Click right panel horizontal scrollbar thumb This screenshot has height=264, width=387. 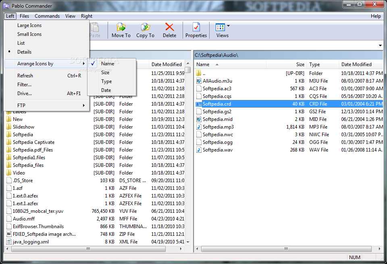(x=286, y=249)
